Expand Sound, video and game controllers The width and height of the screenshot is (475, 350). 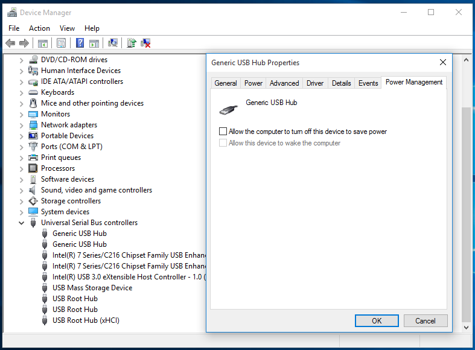21,191
